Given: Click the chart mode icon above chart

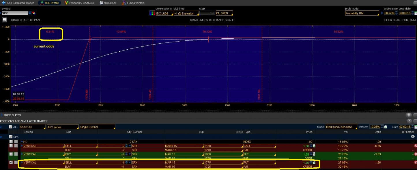Looking at the screenshot, I should coord(4,20).
